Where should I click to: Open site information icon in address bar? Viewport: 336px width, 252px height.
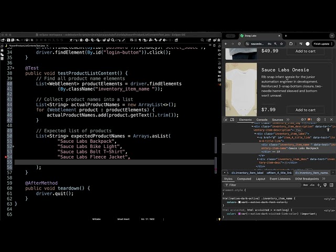click(247, 44)
